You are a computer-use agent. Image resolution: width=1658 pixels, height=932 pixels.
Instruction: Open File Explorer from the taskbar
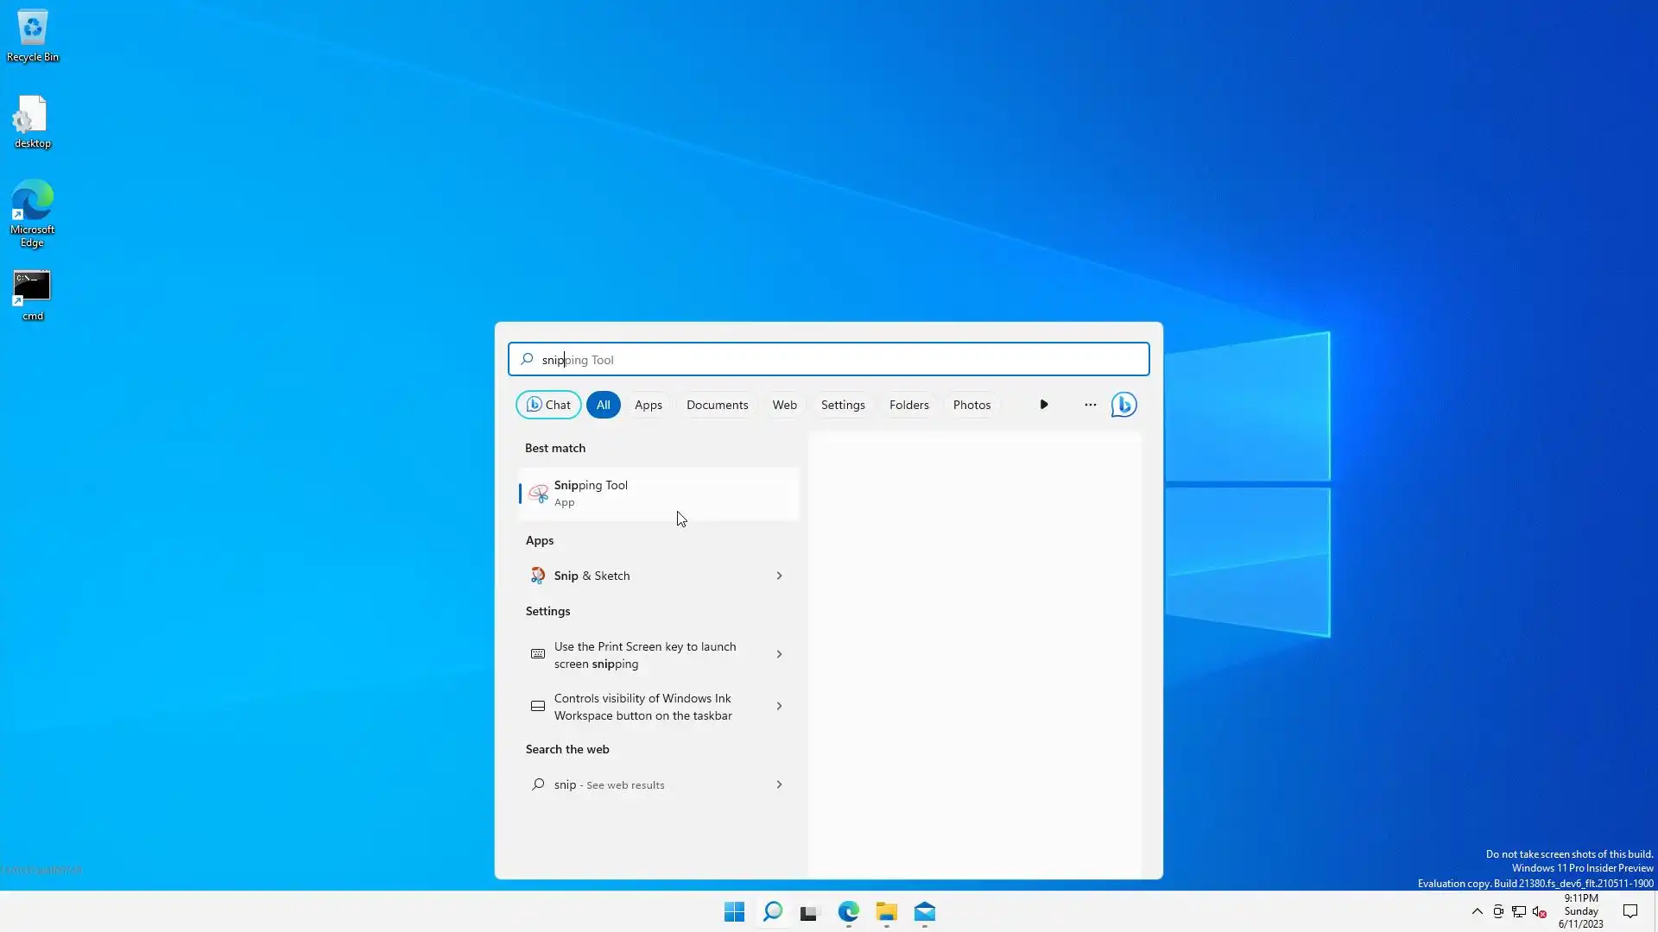886,912
